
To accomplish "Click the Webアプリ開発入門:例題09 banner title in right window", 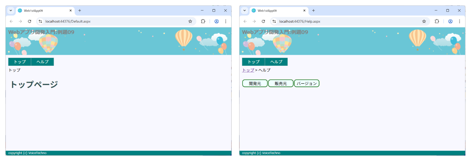I will [x=275, y=32].
